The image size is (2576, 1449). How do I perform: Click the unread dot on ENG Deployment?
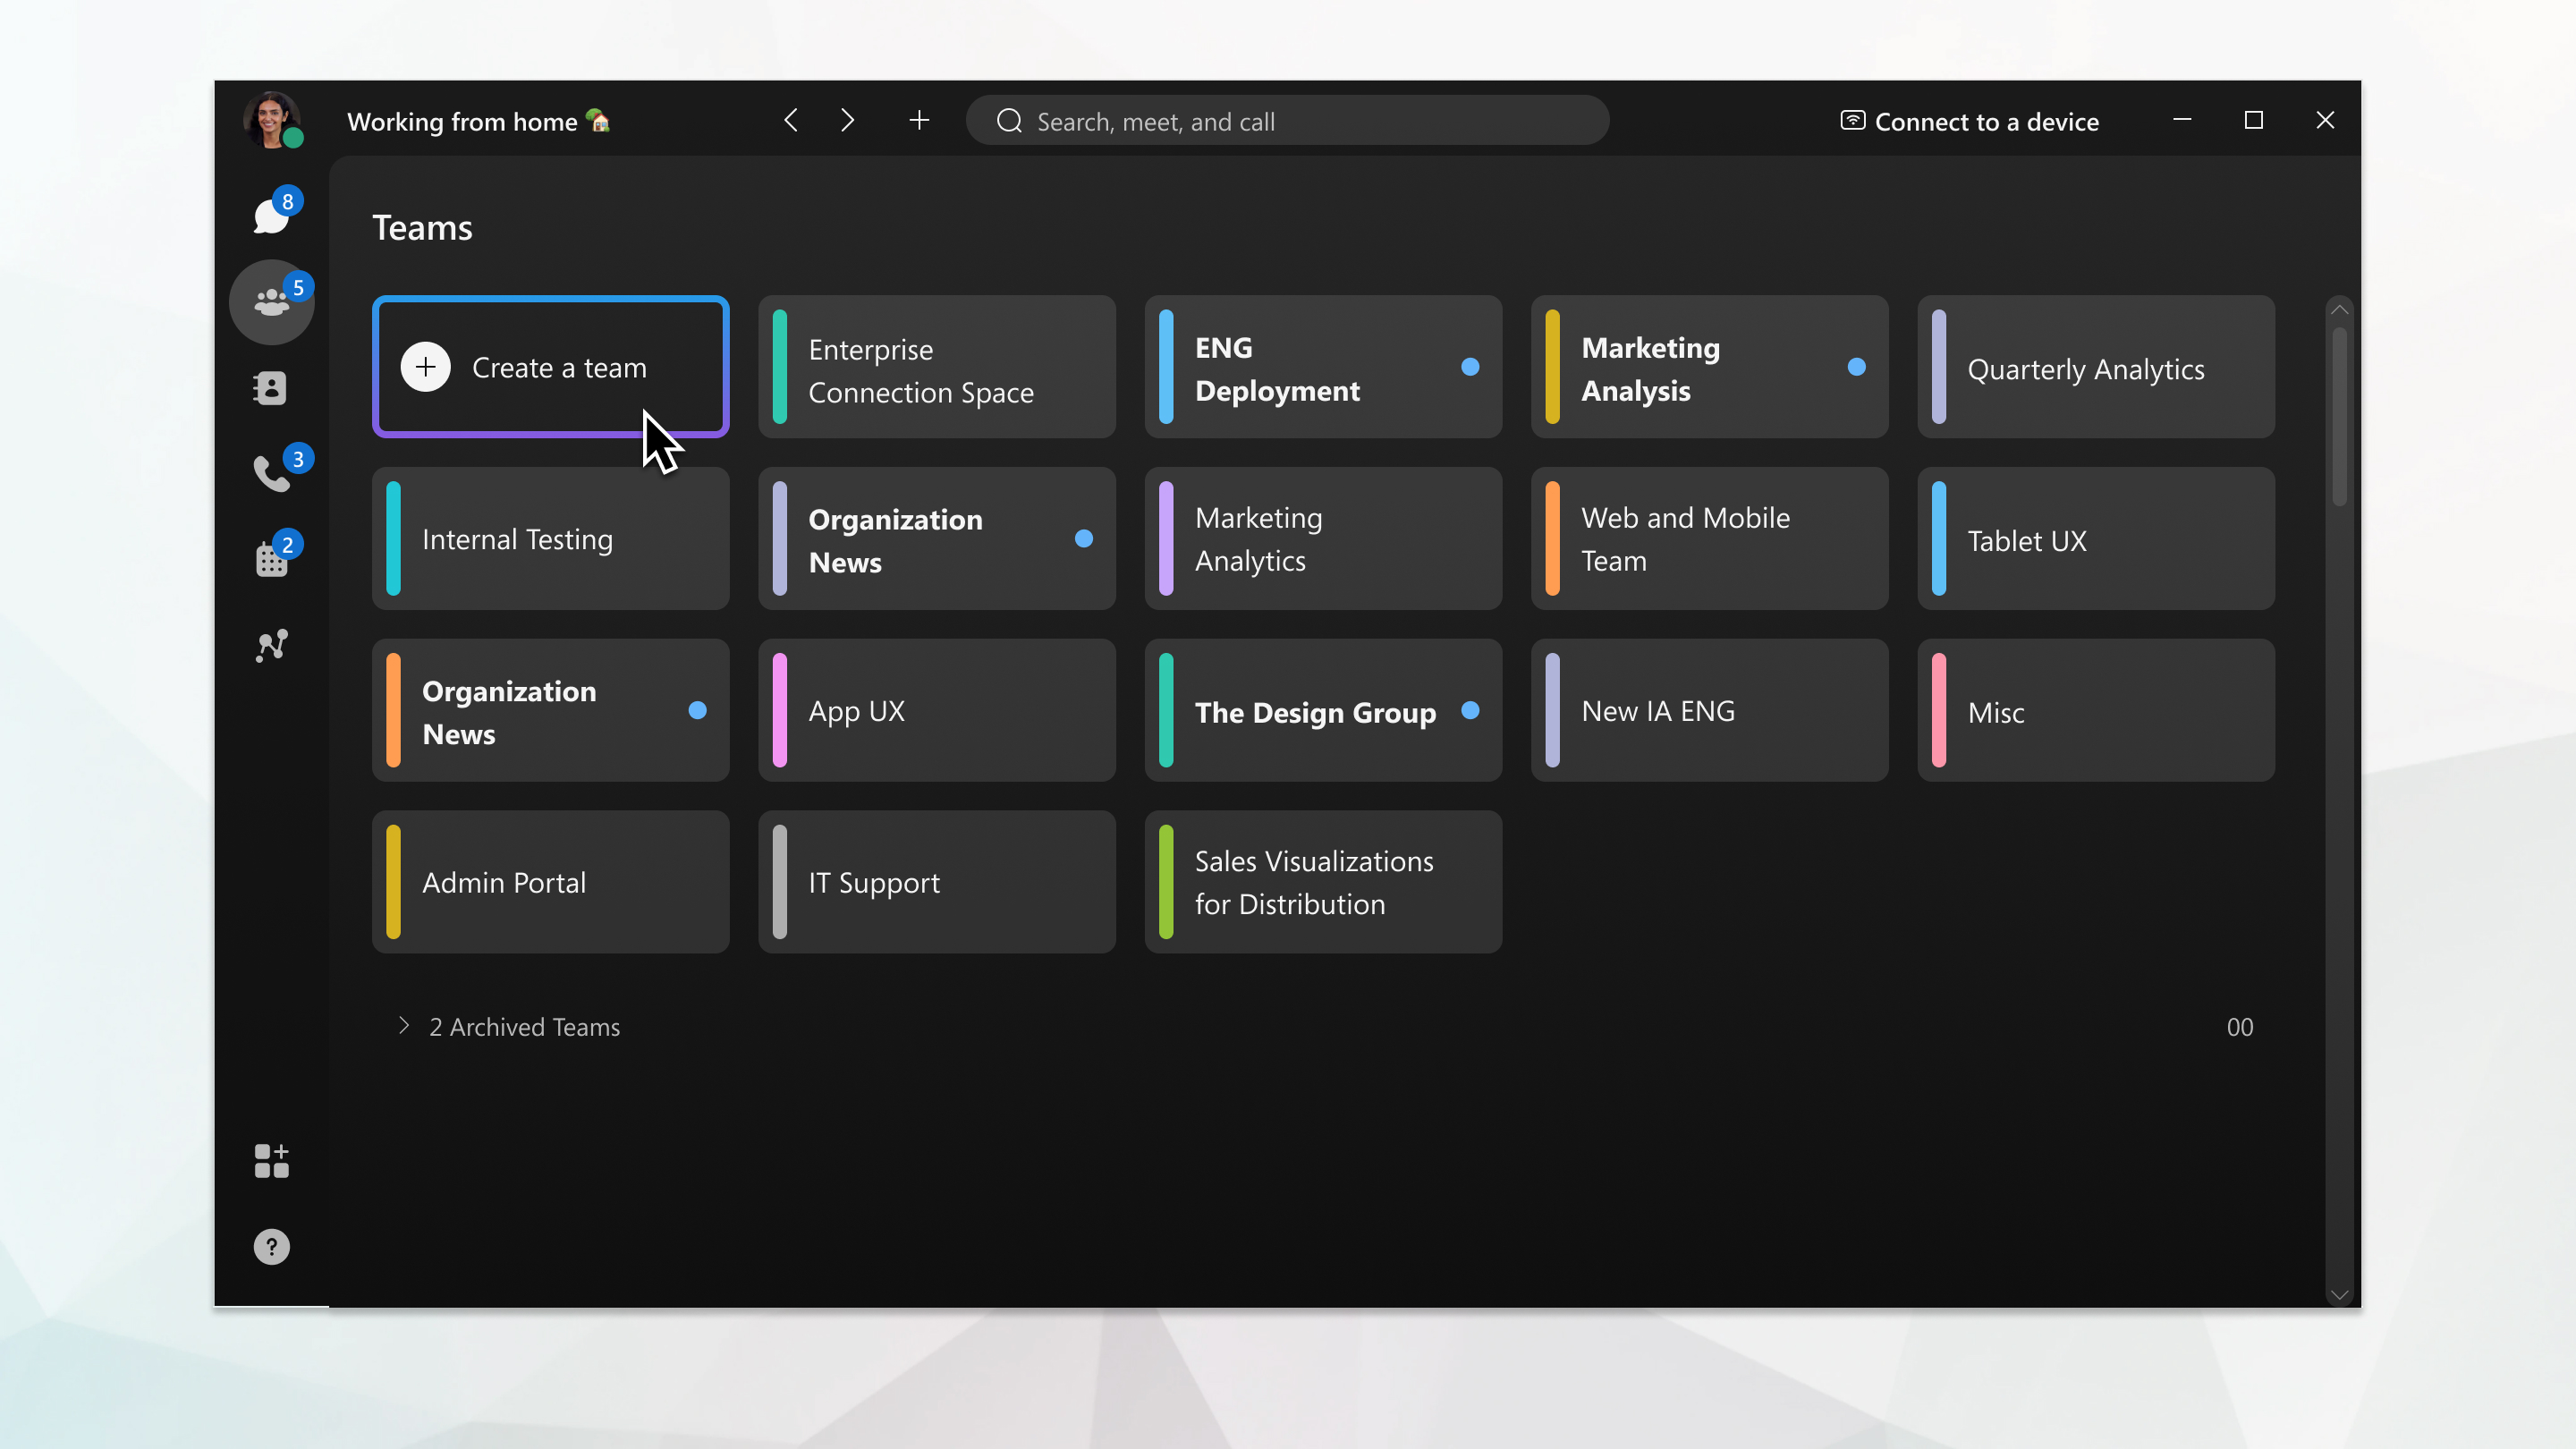pos(1470,367)
